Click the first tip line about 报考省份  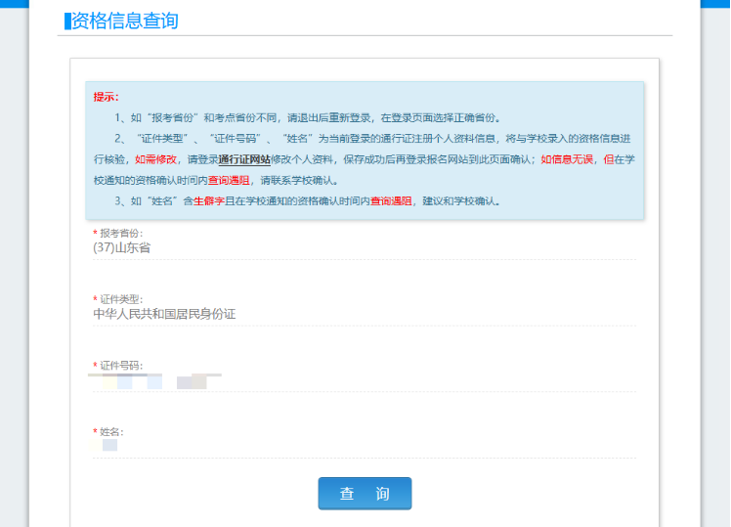coord(308,117)
